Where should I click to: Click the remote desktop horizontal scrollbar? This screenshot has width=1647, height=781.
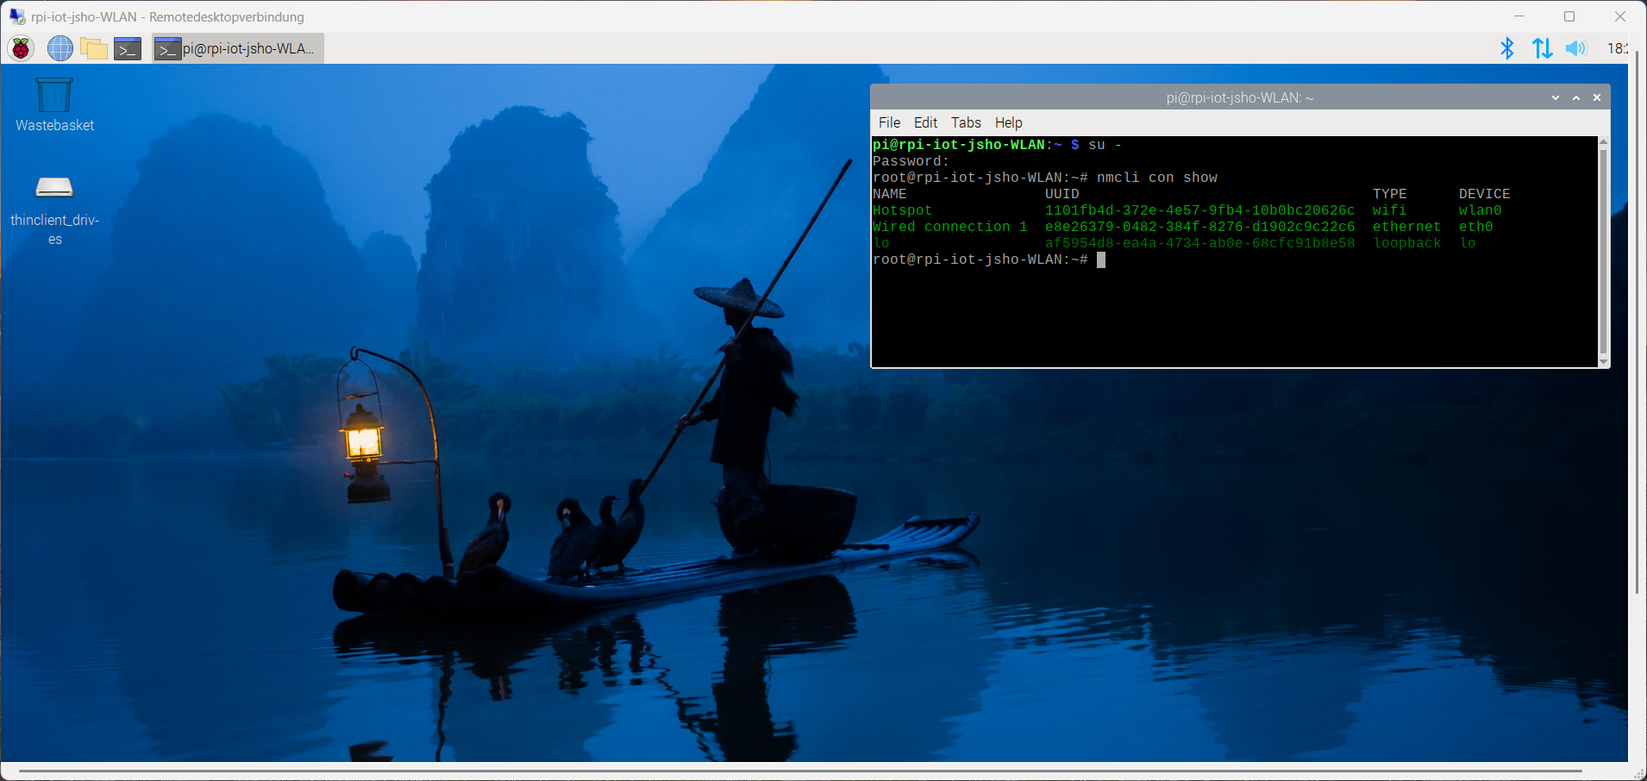click(x=800, y=771)
